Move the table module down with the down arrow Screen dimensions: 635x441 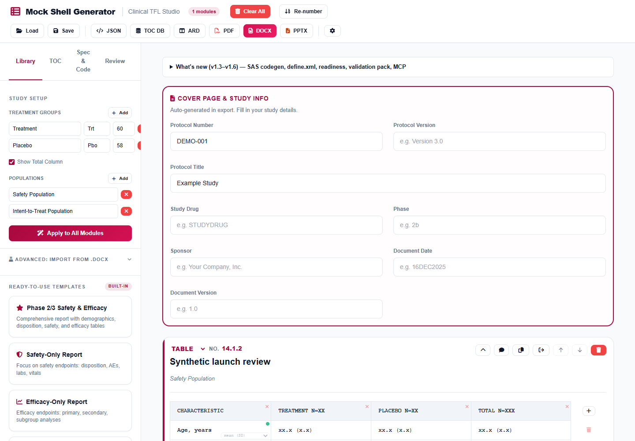(x=580, y=350)
